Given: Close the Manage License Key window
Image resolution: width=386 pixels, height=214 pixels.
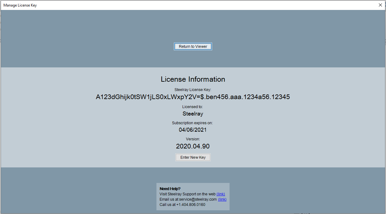Looking at the screenshot, I should [380, 5].
